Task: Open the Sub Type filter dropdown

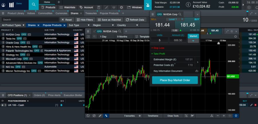Action: pos(79,25)
